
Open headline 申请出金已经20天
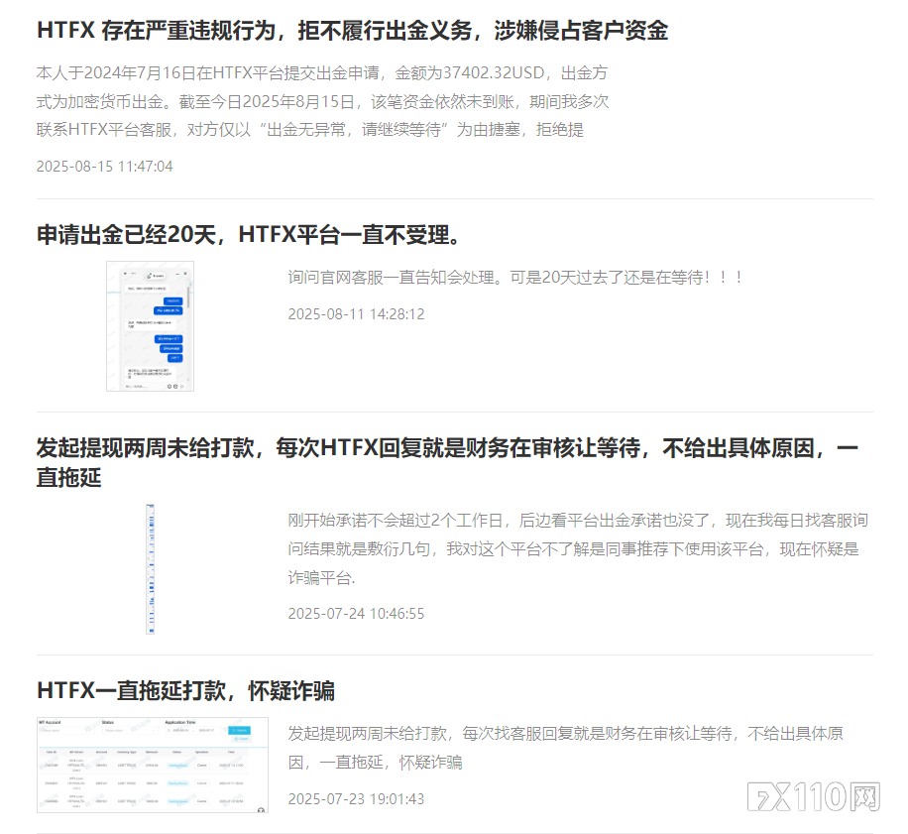pyautogui.click(x=249, y=235)
